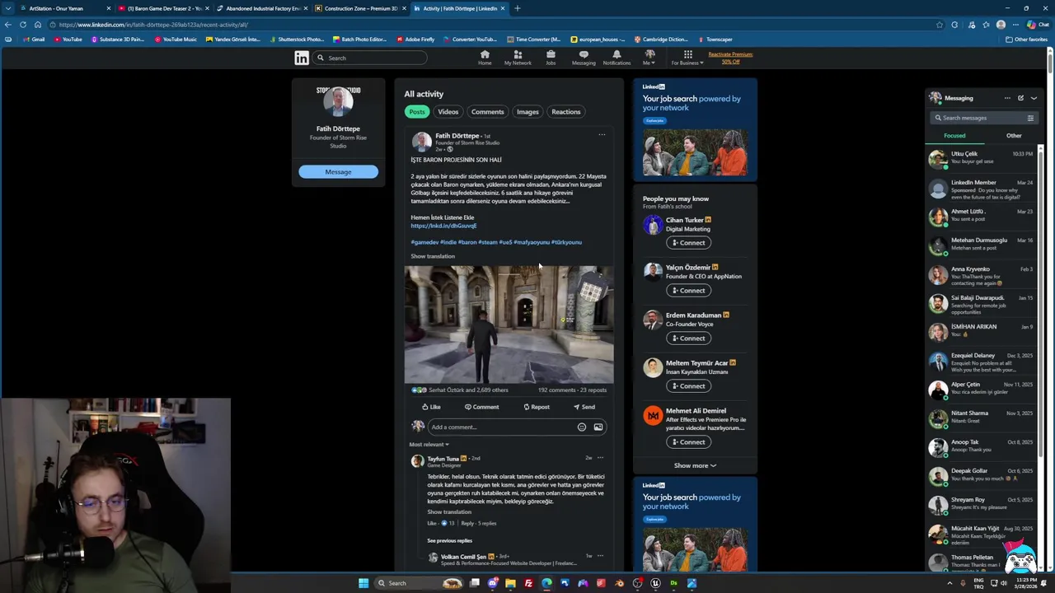Open a new browser tab
The image size is (1055, 593).
[518, 8]
